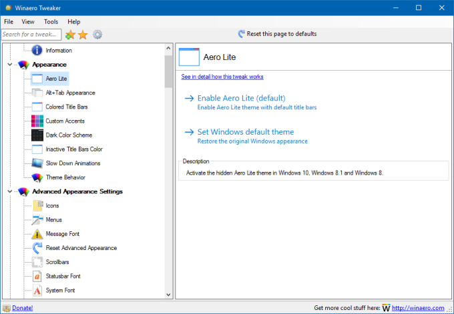The width and height of the screenshot is (454, 314).
Task: Open the Tools menu
Action: pos(51,22)
